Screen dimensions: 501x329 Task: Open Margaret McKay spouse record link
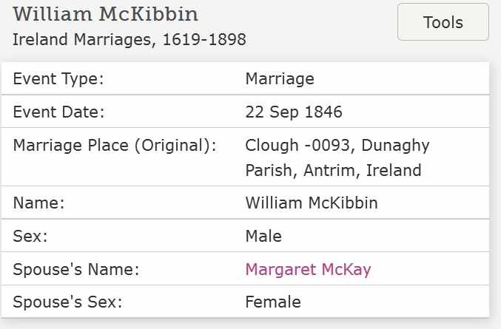tap(308, 269)
